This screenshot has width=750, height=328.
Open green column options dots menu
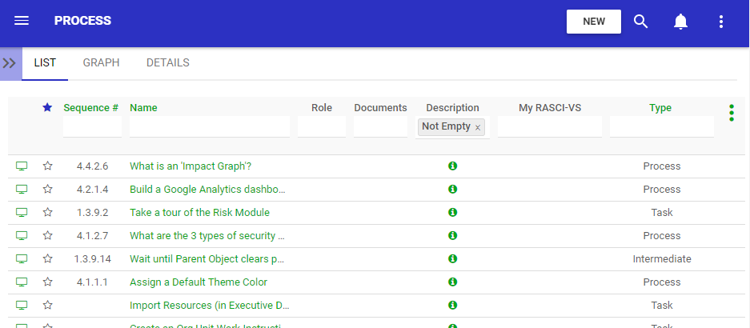[x=731, y=113]
